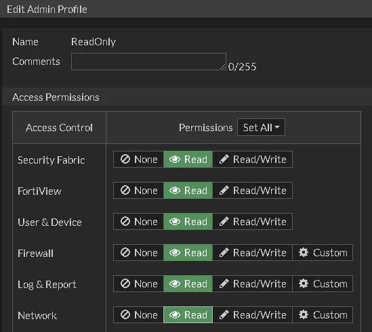Click the Edit Admin Profile title
372x332 pixels.
click(47, 9)
